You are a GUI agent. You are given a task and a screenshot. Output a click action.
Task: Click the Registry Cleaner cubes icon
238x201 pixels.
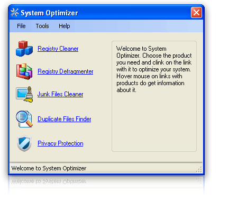(24, 49)
